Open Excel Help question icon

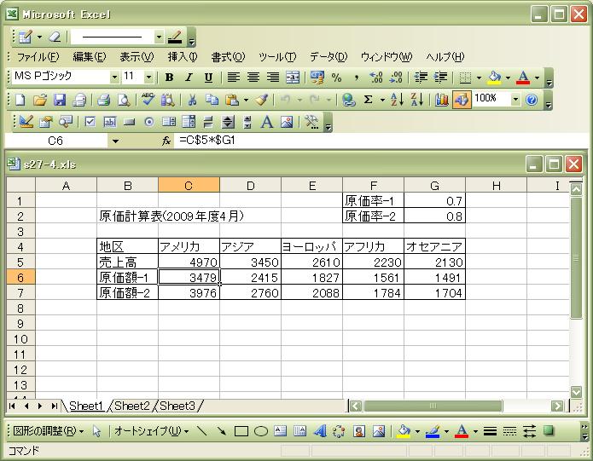(x=532, y=100)
